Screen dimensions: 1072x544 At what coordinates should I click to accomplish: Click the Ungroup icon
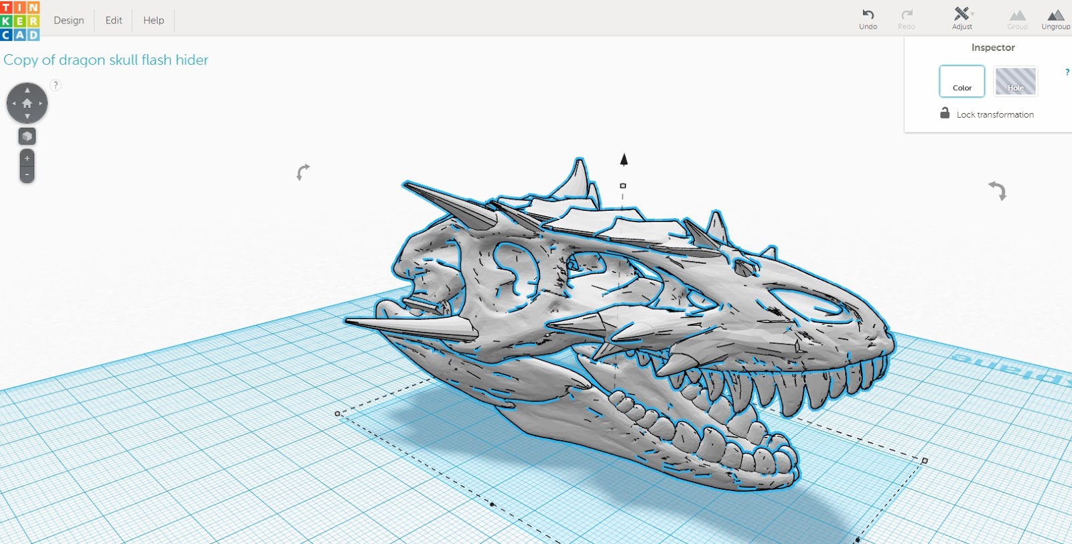(1056, 18)
